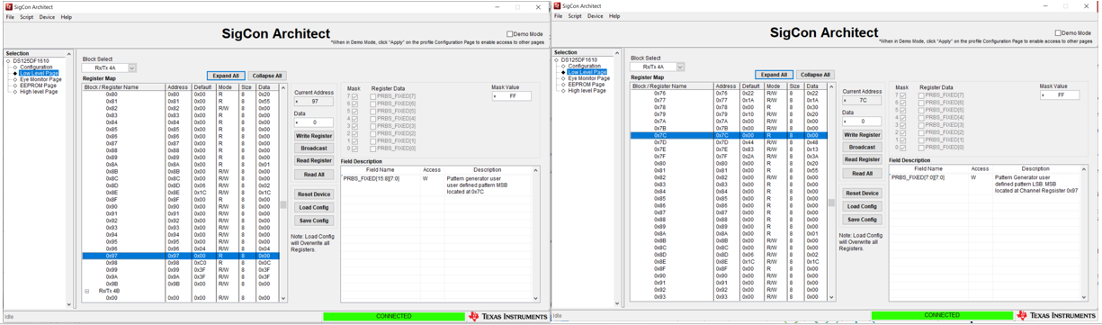Click Data input field in left window
The width and height of the screenshot is (1102, 325).
coord(314,122)
